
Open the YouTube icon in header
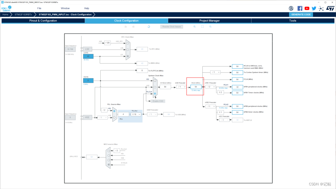307,8
